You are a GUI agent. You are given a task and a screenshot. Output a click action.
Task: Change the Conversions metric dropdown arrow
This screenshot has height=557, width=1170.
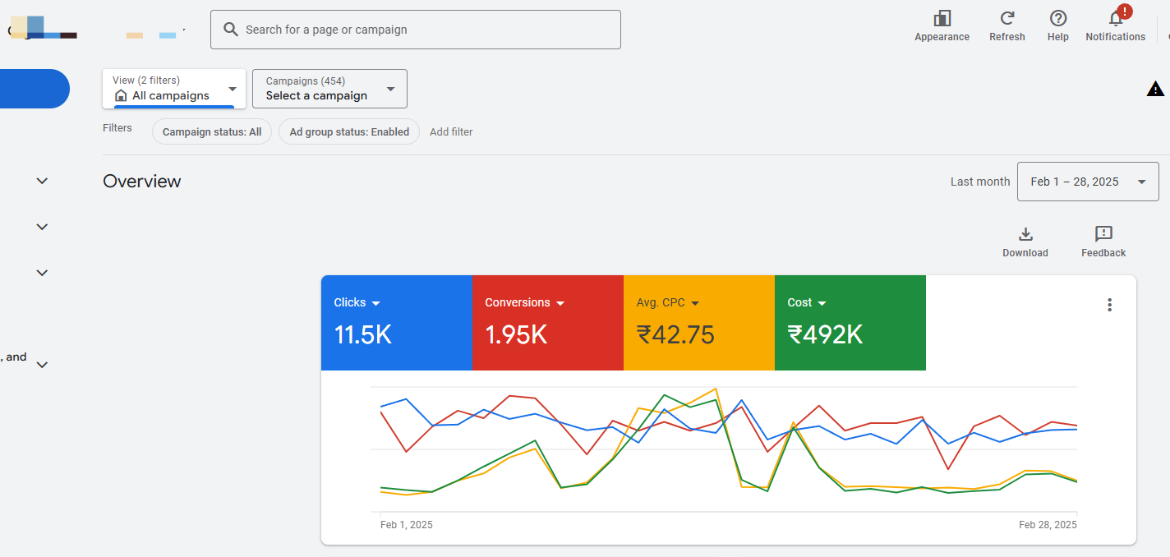tap(560, 303)
